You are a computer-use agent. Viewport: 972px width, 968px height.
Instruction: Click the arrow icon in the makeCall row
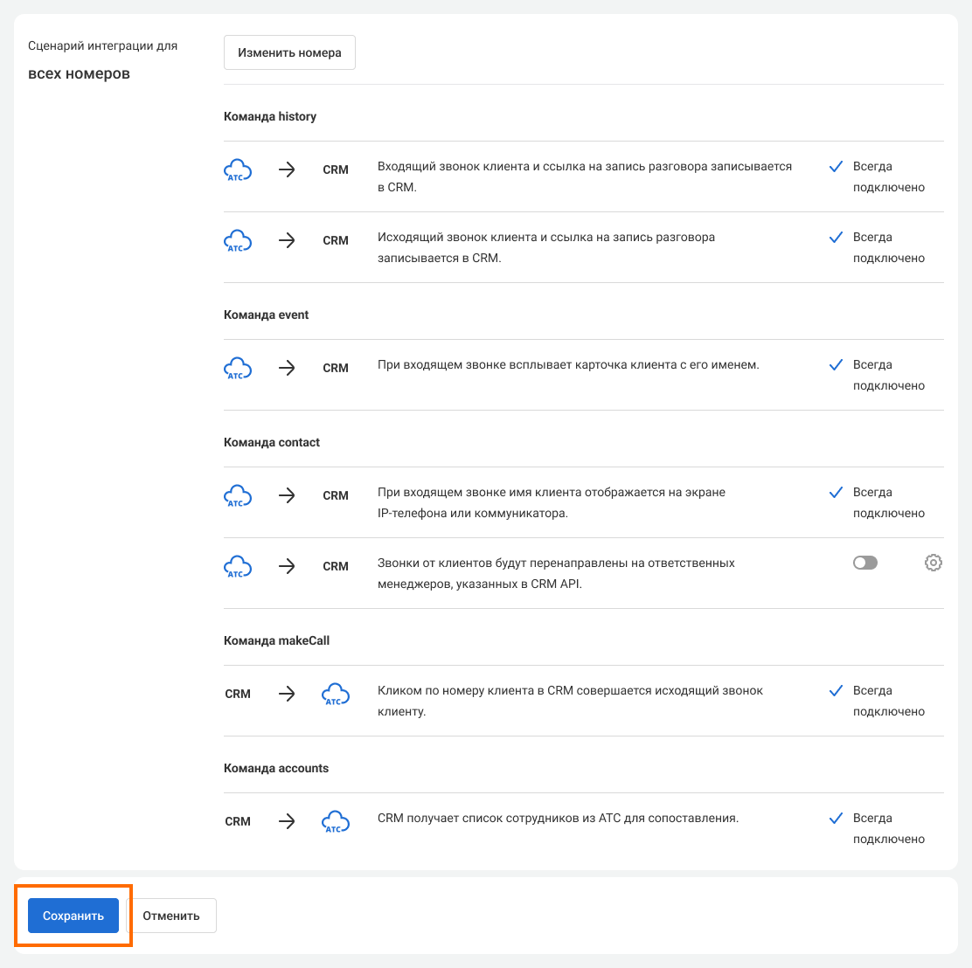pyautogui.click(x=287, y=694)
